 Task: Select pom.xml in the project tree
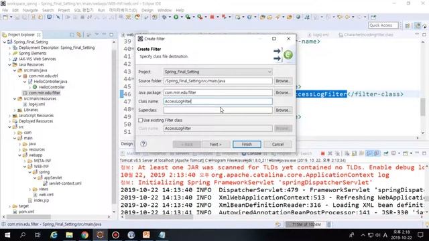(x=26, y=212)
